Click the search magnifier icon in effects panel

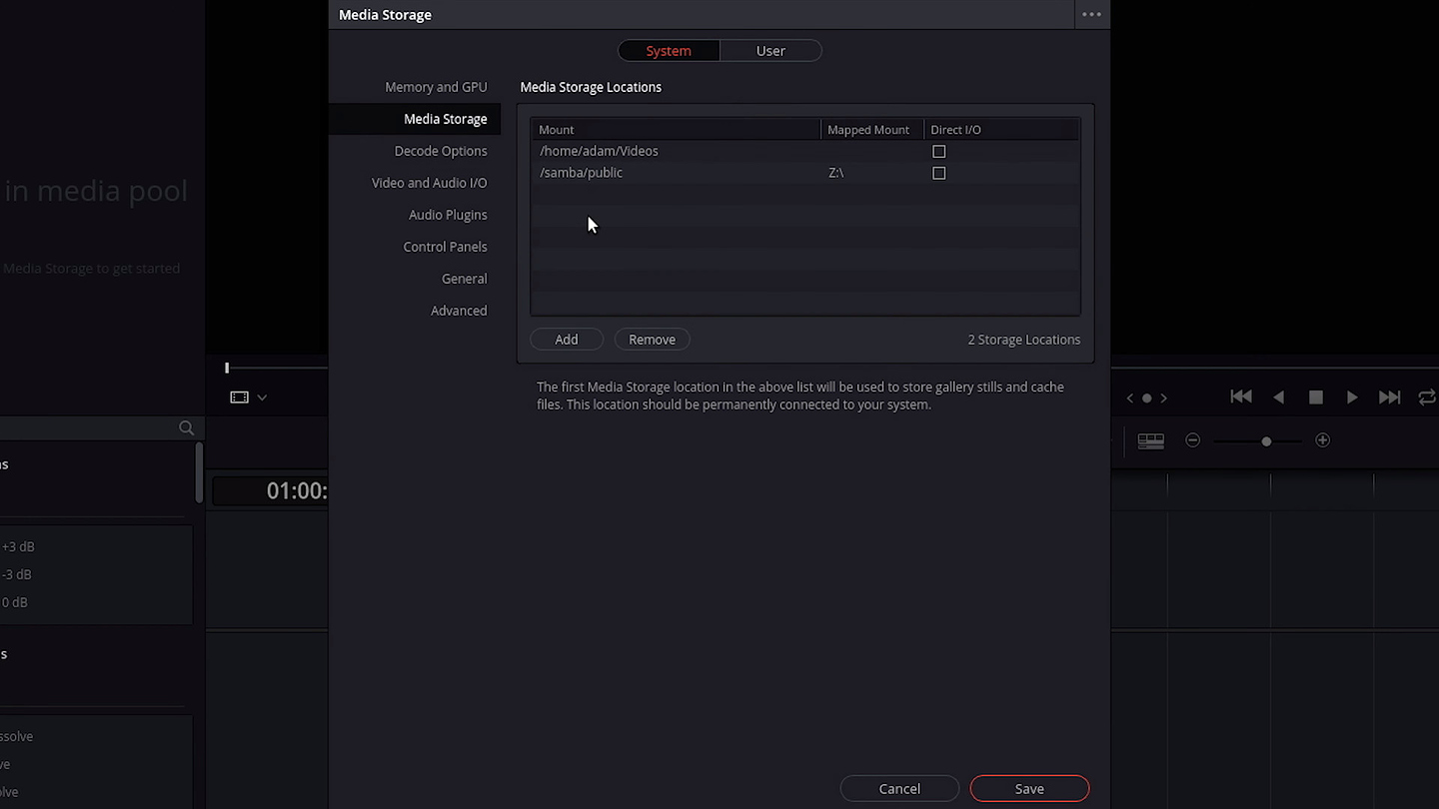point(186,427)
